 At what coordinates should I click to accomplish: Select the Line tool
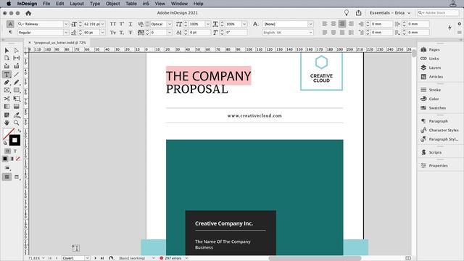pyautogui.click(x=16, y=75)
